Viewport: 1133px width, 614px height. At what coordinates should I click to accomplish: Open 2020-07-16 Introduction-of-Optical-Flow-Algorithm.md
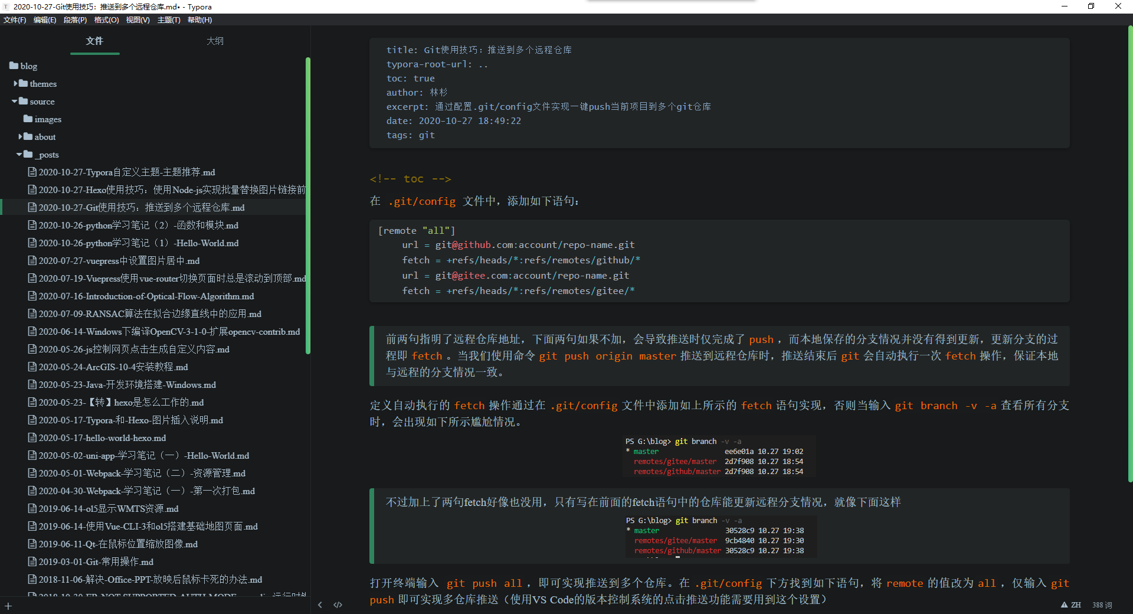146,296
